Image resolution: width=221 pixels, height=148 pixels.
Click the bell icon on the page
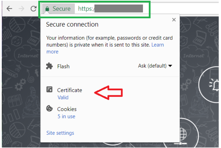click(214, 85)
